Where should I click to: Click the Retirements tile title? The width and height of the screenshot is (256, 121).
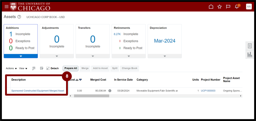click(122, 28)
